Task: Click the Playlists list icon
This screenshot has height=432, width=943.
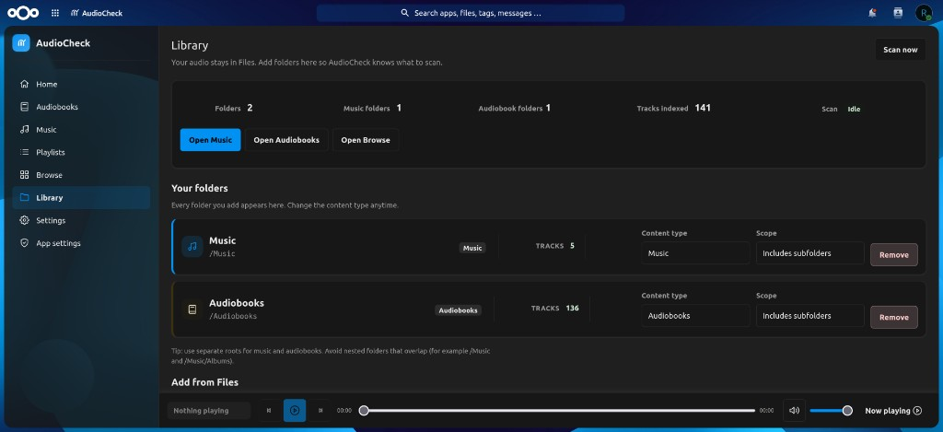Action: pyautogui.click(x=24, y=152)
